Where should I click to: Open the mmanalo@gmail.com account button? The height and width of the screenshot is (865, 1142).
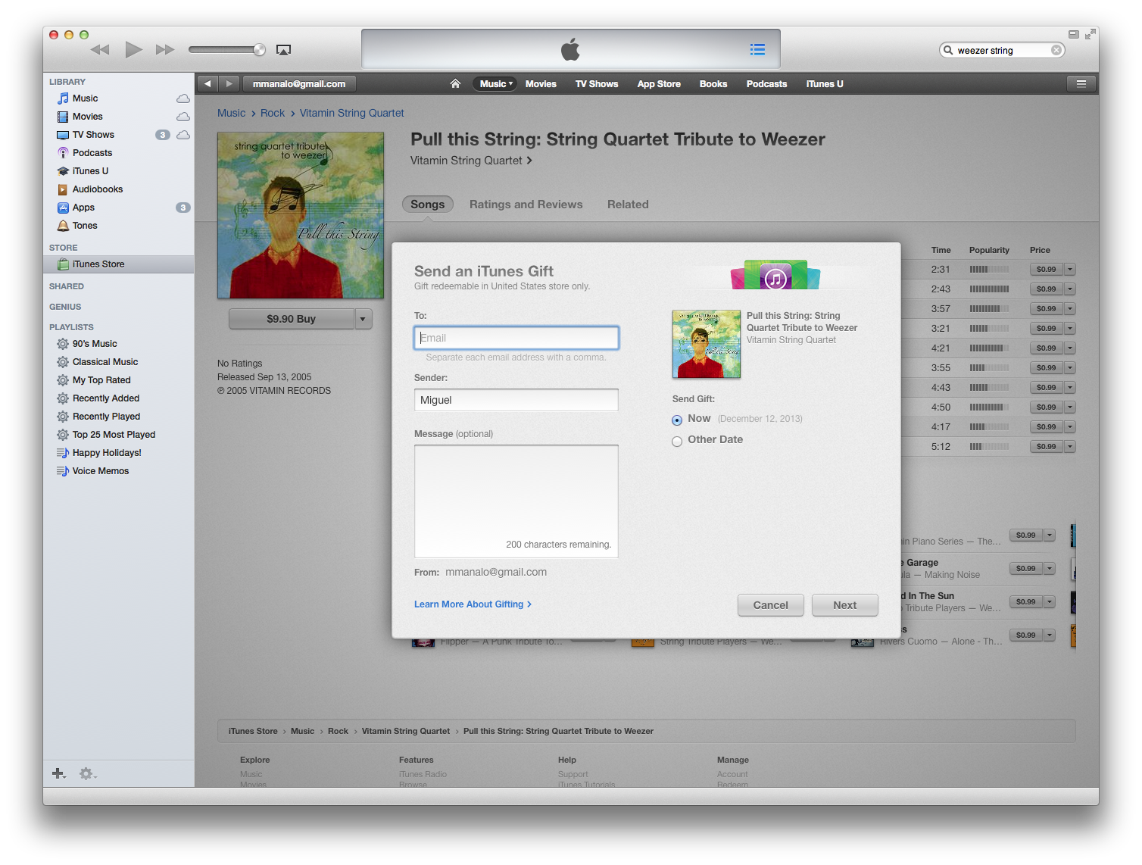[x=299, y=84]
